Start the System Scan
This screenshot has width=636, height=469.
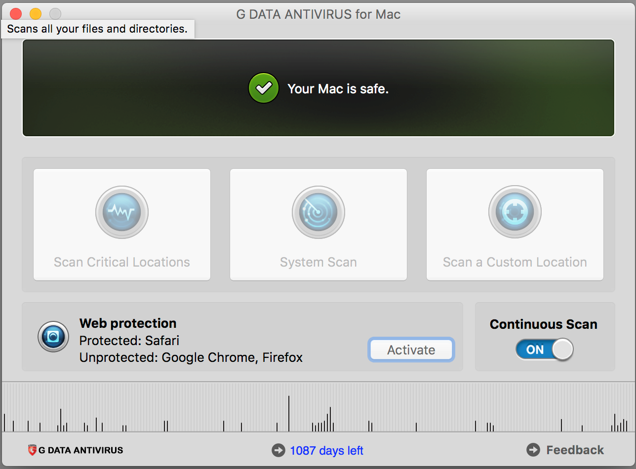pyautogui.click(x=318, y=225)
